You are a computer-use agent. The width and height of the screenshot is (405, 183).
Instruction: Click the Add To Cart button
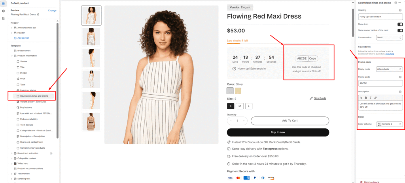290,120
